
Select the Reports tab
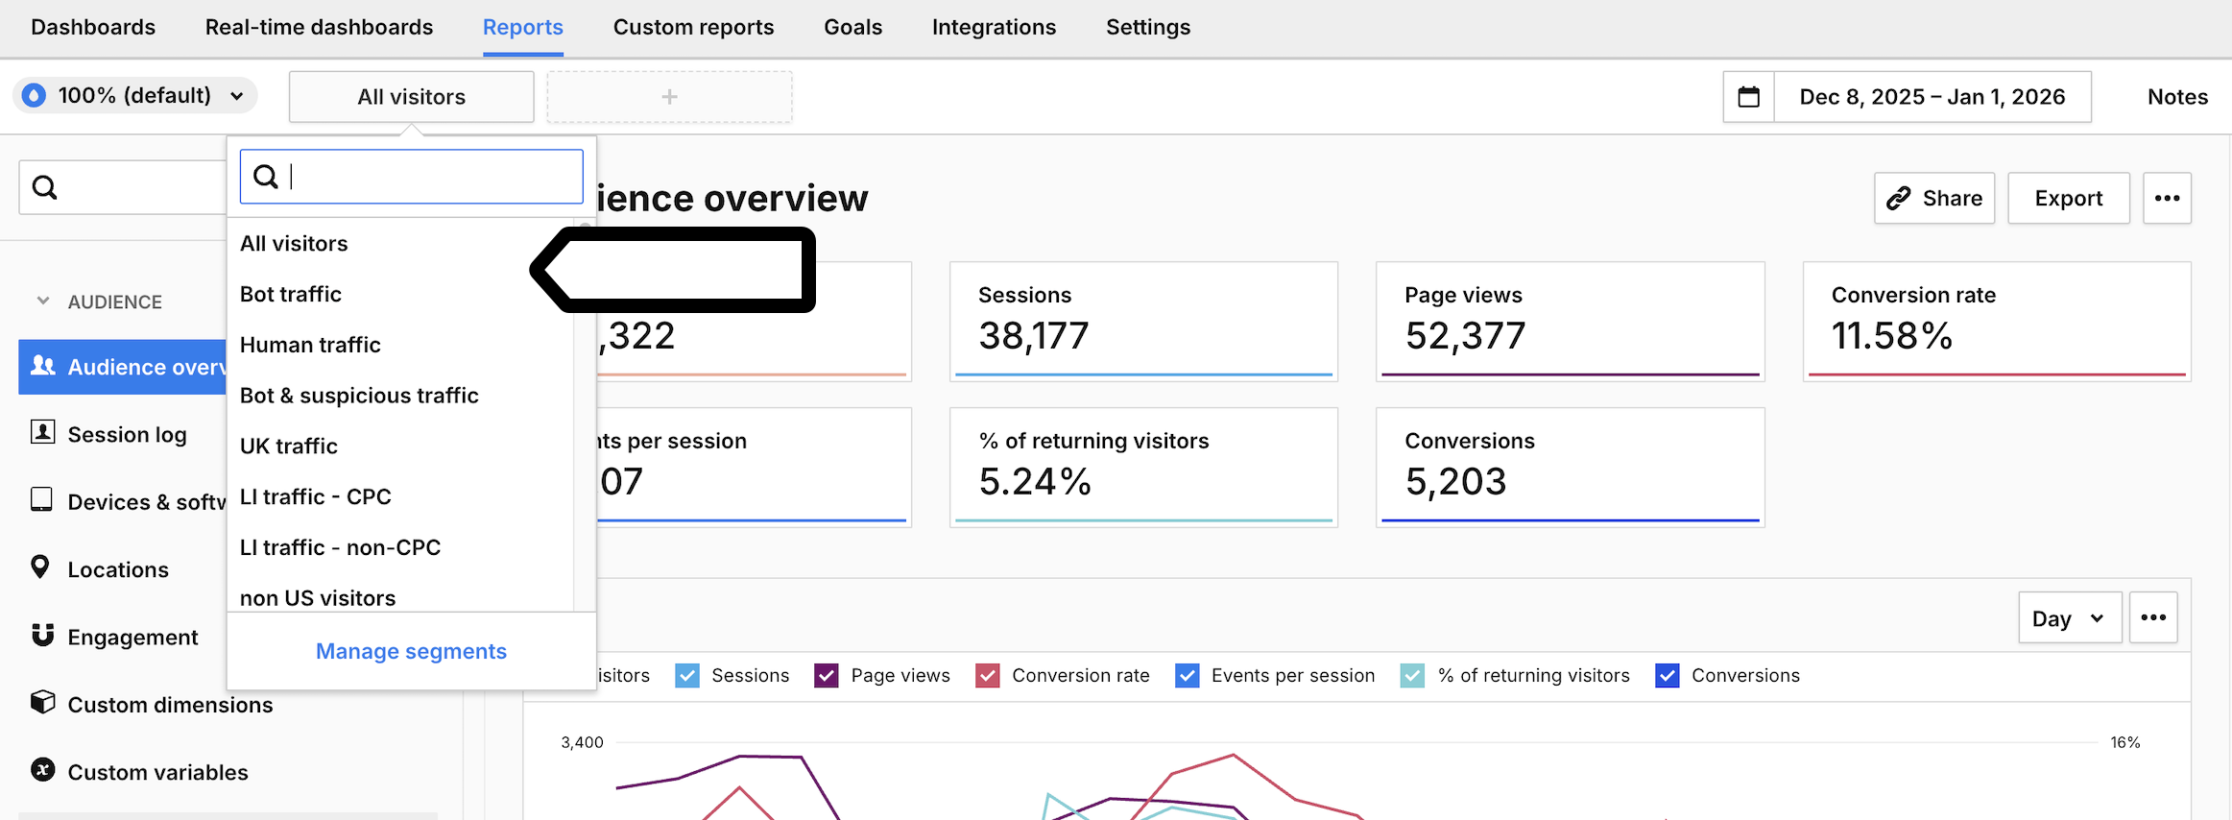click(x=523, y=27)
